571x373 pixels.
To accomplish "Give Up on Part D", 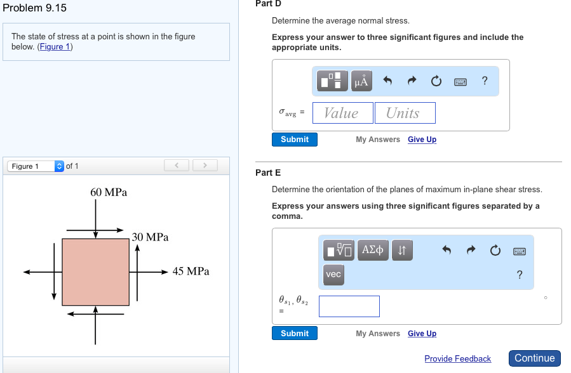I will [422, 139].
